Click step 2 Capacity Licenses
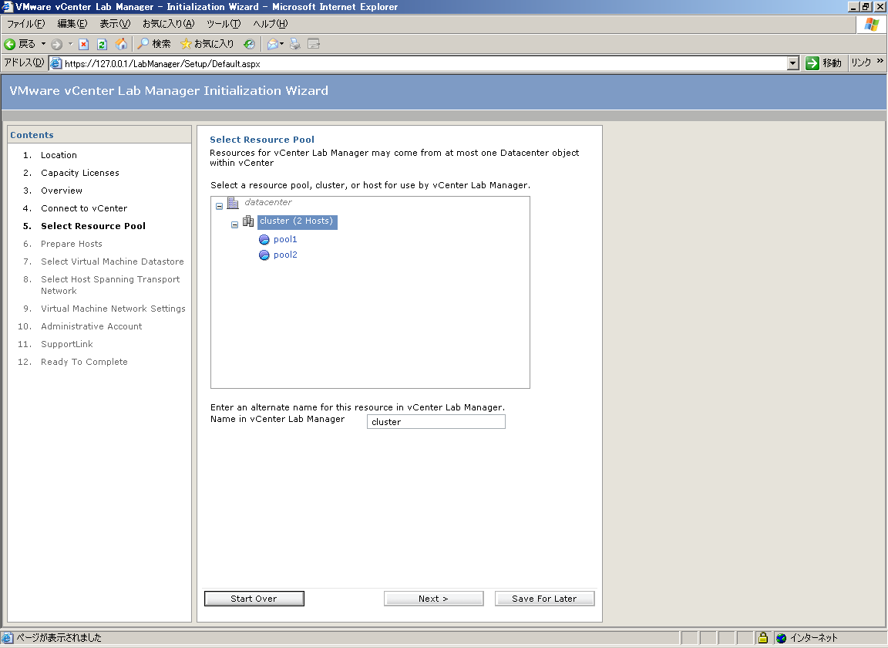The image size is (888, 648). pos(80,173)
